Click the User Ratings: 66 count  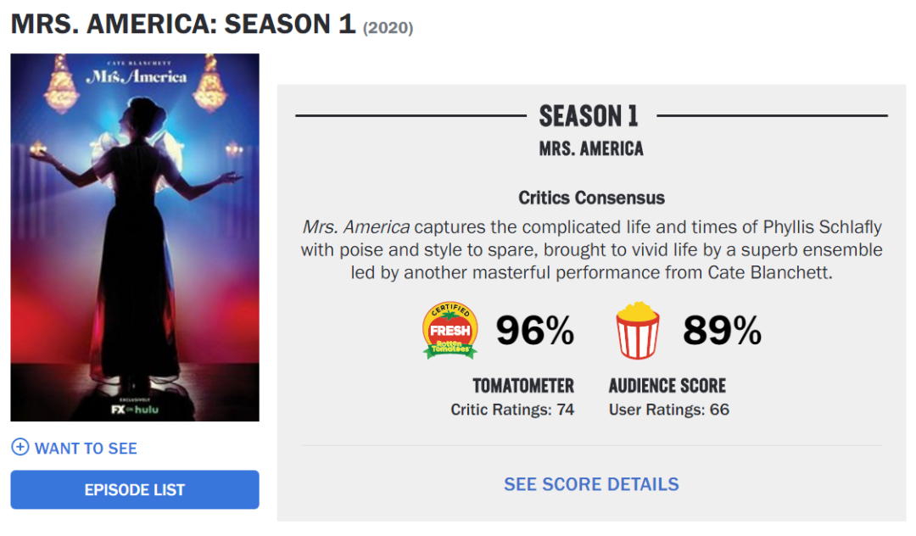click(669, 410)
